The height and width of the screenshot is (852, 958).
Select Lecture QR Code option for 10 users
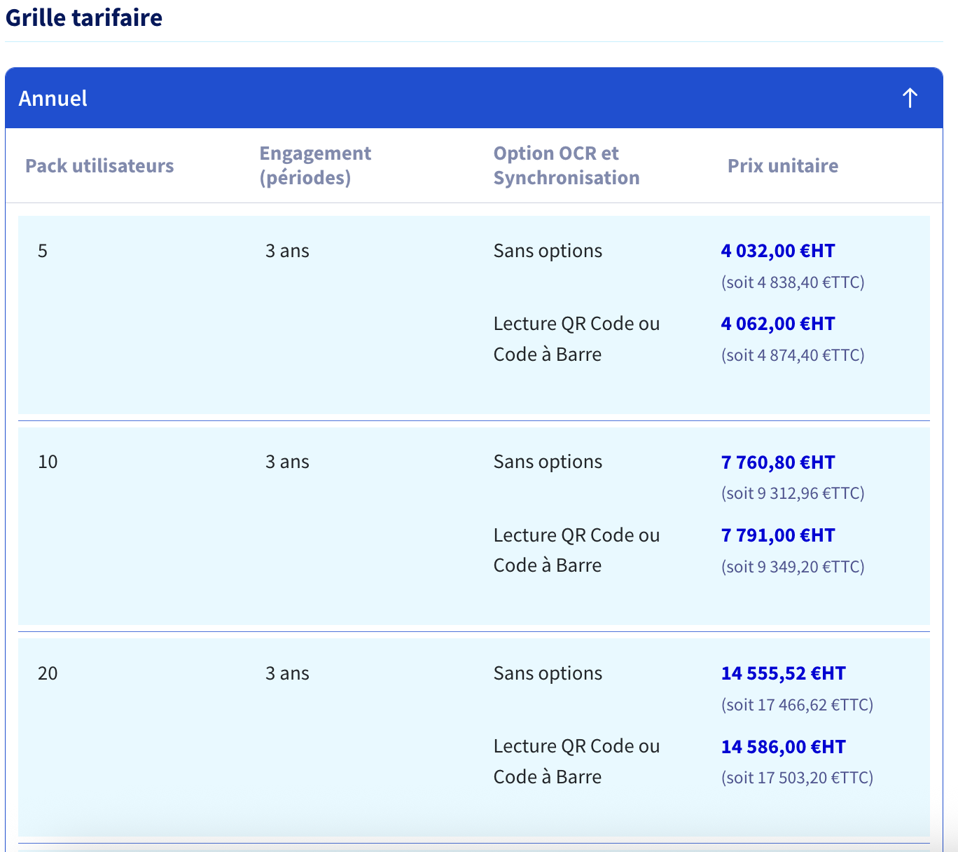point(576,550)
